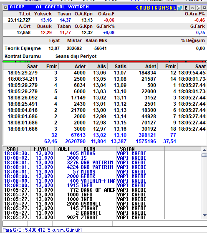Screen dimensions: 207x233
Task: Click the trade list scrollbar thumb
Action: (204, 155)
